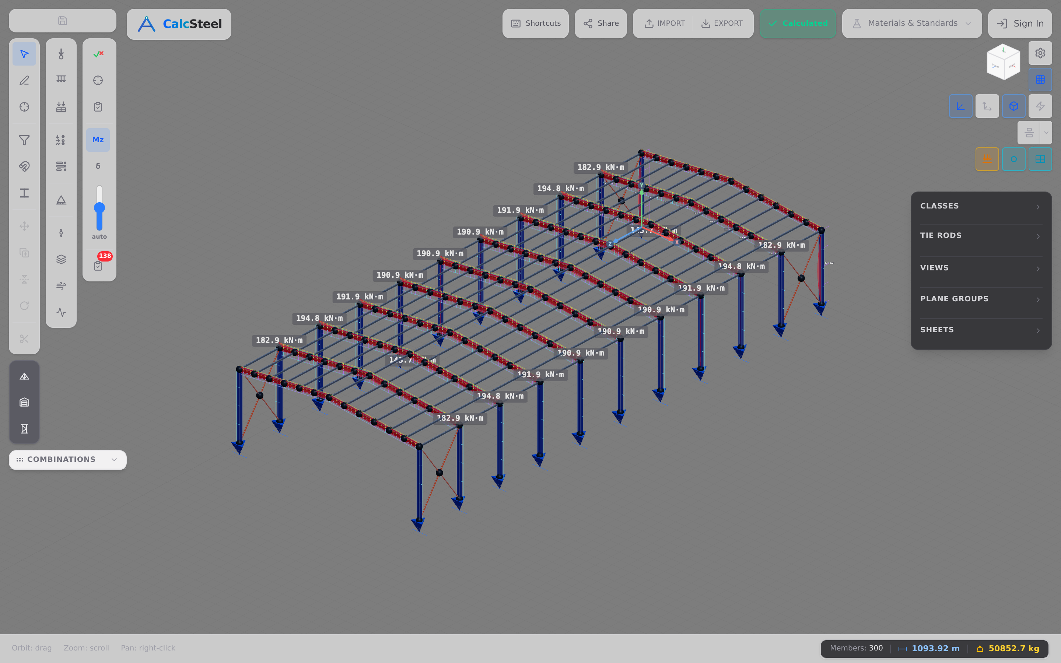The image size is (1061, 663).
Task: Click the three-node chain icon
Action: (x=61, y=233)
